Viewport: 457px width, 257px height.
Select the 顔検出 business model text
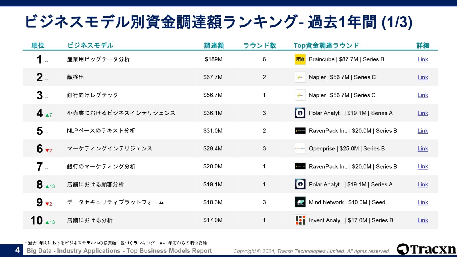pyautogui.click(x=75, y=77)
